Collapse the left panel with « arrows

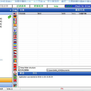(11, 10)
